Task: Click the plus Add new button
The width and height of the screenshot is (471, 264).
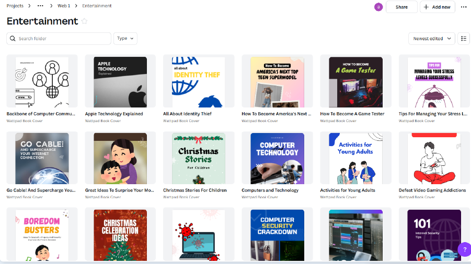Action: click(x=438, y=7)
